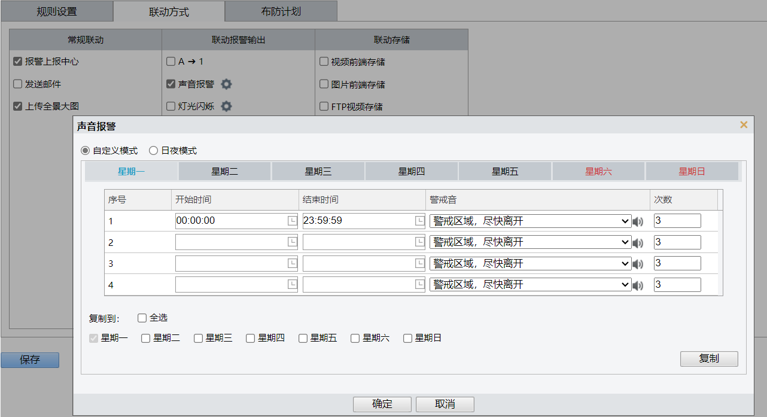The image size is (767, 417).
Task: Check 星期六 copy-to checkbox
Action: (x=355, y=338)
